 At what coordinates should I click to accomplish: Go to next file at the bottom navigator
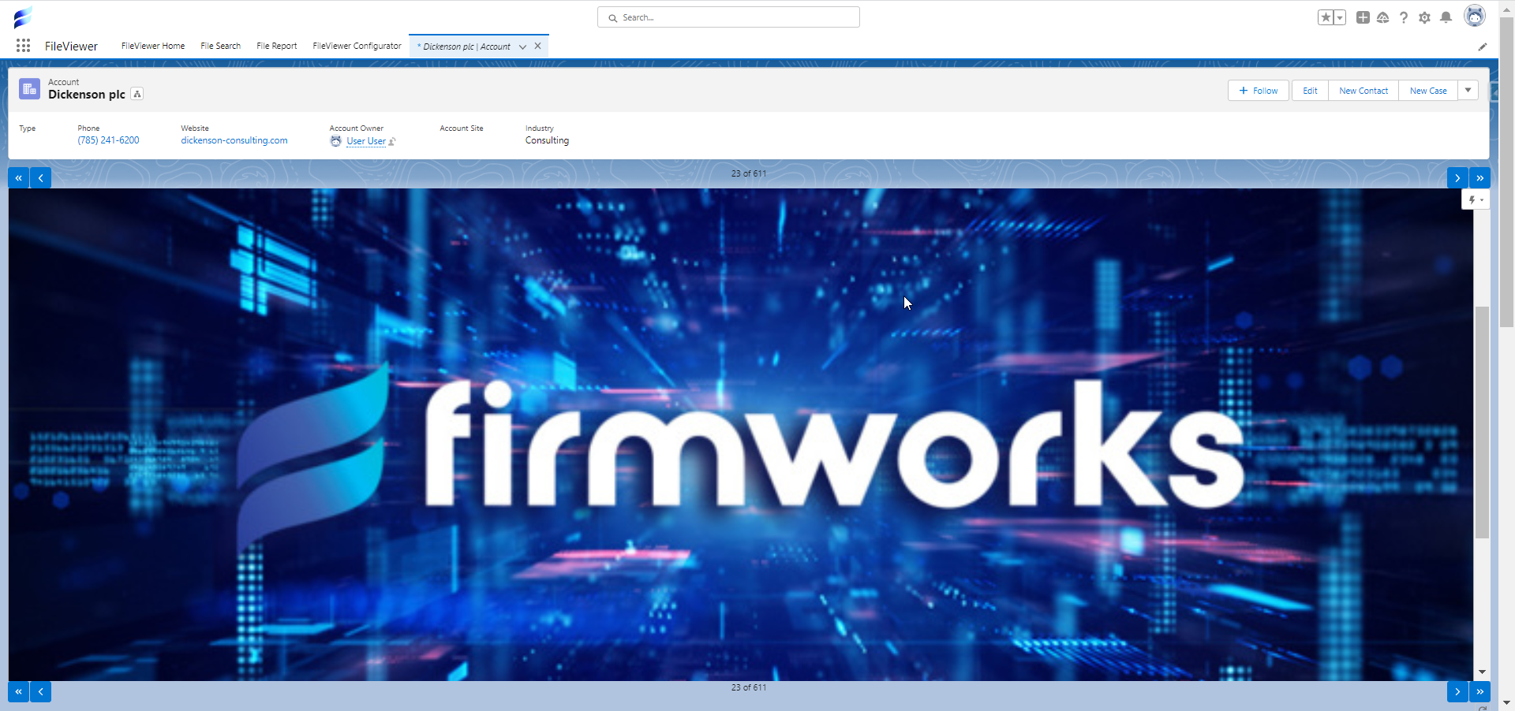1457,692
